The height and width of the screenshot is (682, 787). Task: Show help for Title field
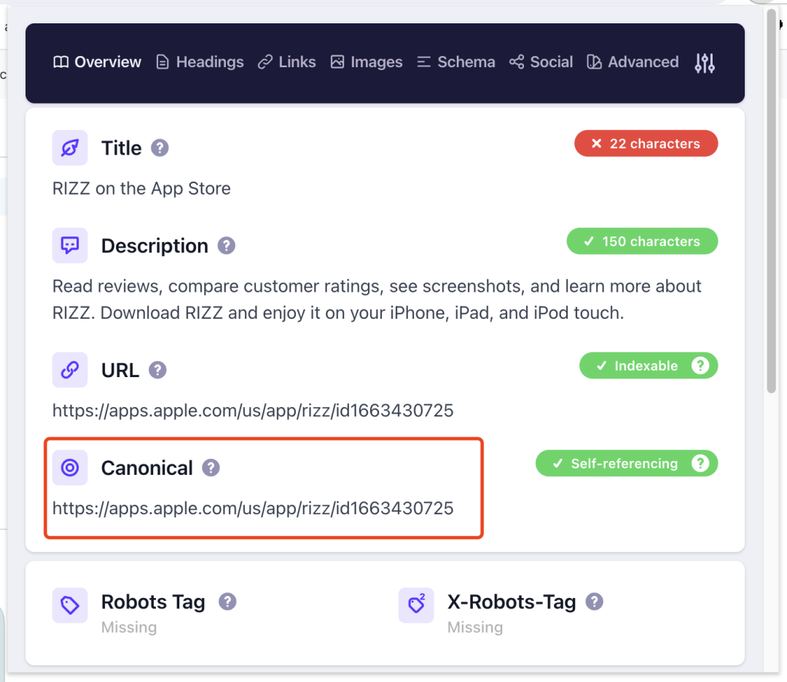coord(160,148)
